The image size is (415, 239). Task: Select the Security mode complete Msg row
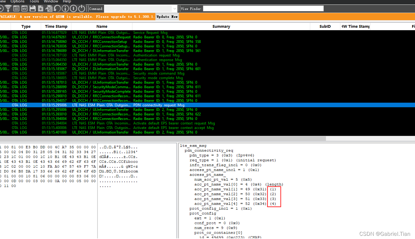pos(207,78)
